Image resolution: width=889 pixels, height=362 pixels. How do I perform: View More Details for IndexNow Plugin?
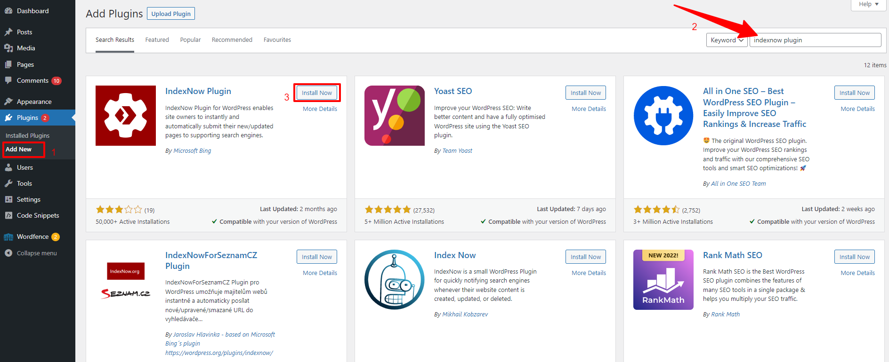coord(320,109)
